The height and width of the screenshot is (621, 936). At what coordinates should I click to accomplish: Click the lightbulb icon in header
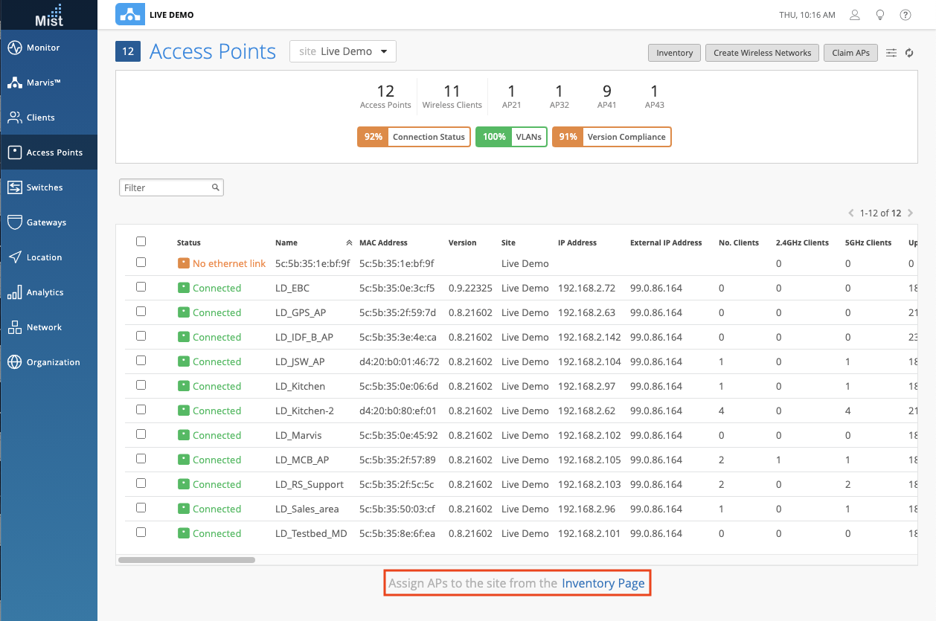coord(880,15)
